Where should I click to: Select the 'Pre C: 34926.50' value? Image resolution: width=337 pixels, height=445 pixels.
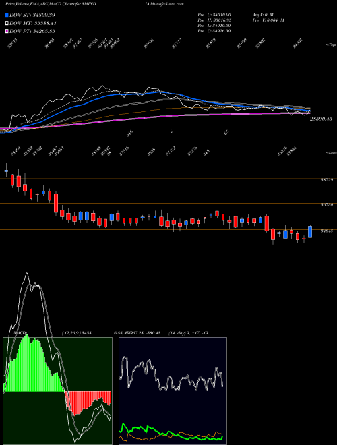point(214,31)
